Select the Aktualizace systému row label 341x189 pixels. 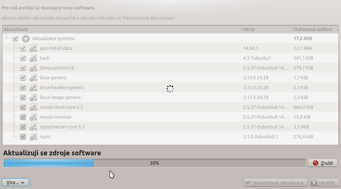53,39
